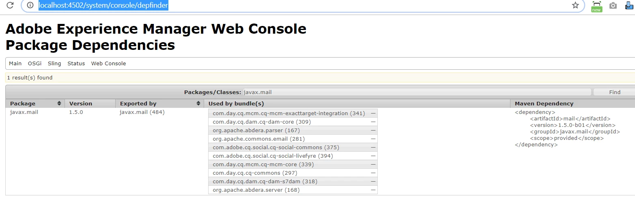The image size is (635, 210).
Task: Collapse the org.apache.abdera.parser (167) row dash
Action: (x=373, y=131)
